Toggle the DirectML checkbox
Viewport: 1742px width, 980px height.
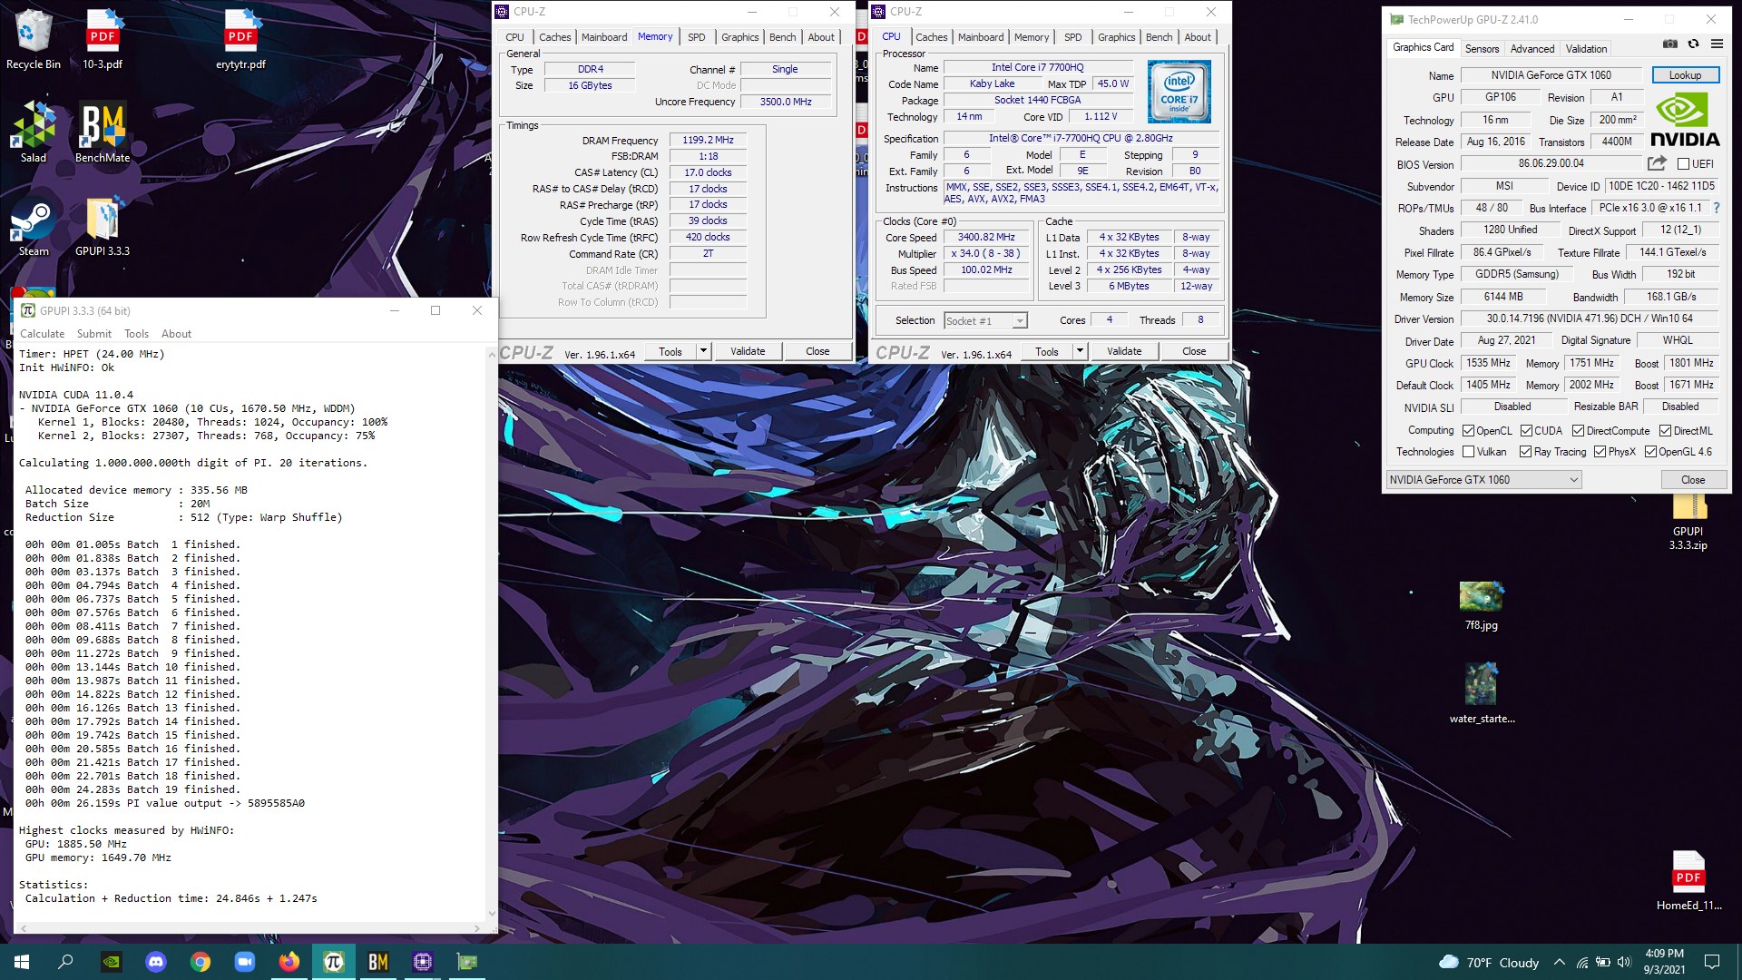1665,430
